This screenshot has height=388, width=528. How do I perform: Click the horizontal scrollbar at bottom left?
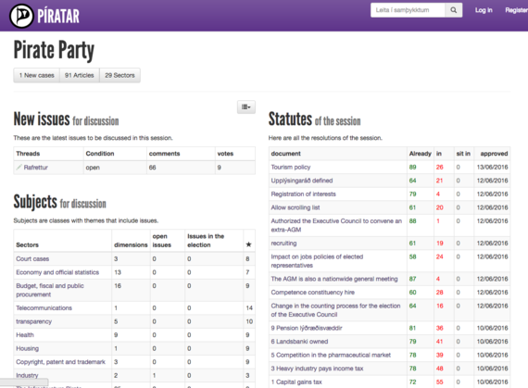[24, 382]
